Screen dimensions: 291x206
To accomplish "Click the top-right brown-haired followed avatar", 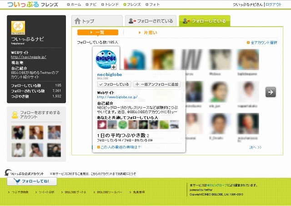I will [x=248, y=59].
